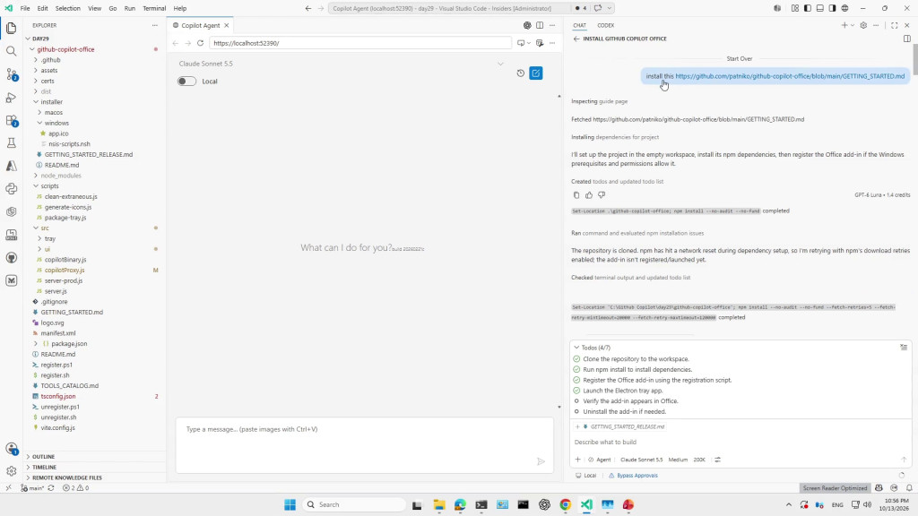Image resolution: width=918 pixels, height=516 pixels.
Task: Give the chat response a thumbs up
Action: tap(589, 194)
